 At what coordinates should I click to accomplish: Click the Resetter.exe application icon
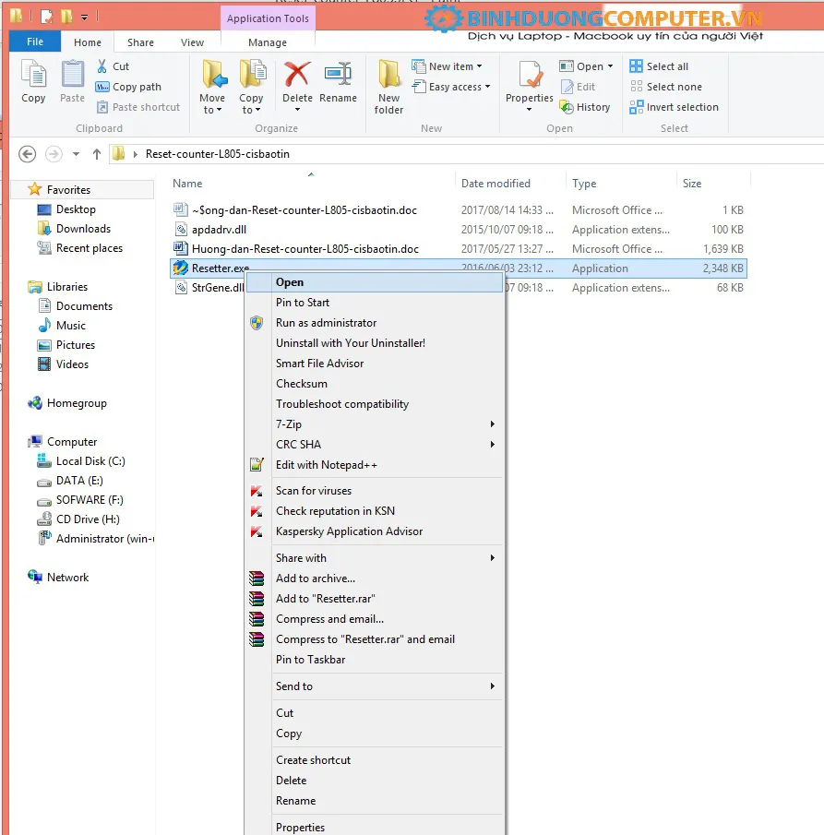pos(181,268)
